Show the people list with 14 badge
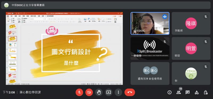 179,92
